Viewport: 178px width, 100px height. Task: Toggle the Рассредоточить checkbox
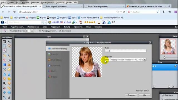[x=40, y=31]
